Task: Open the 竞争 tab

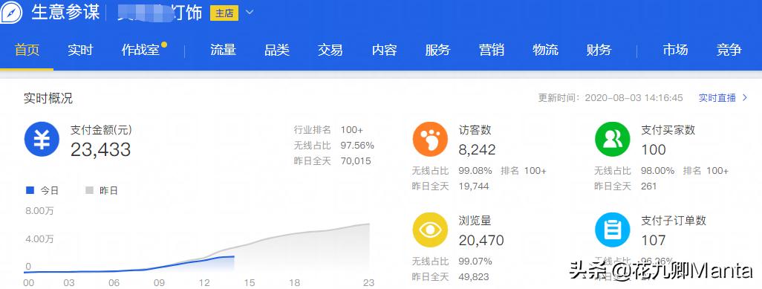Action: [x=729, y=50]
